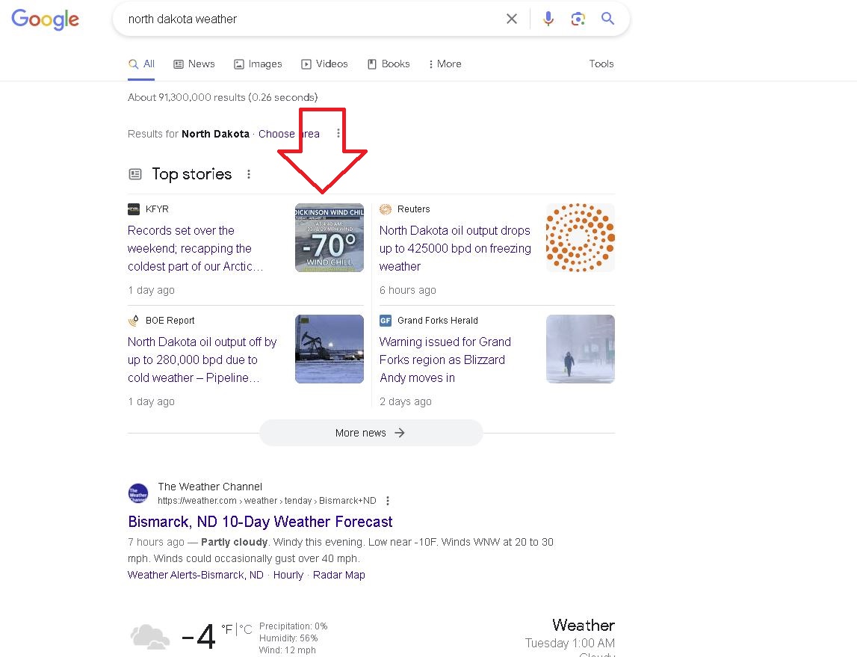Open the Videos tab
The image size is (857, 657).
[325, 64]
